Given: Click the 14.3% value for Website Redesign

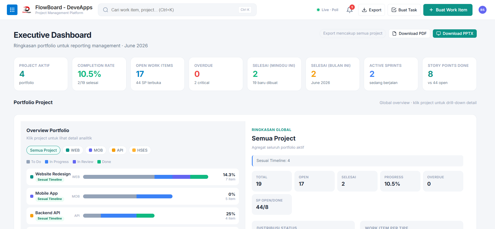Looking at the screenshot, I should (x=229, y=175).
